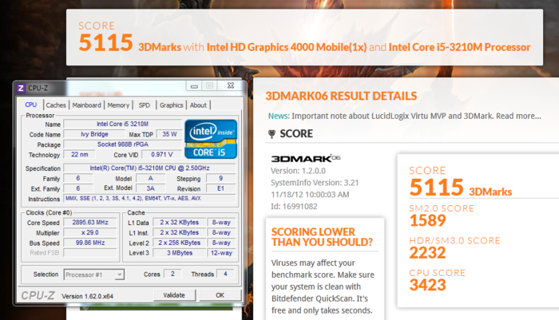Click the CPU score 3423
Viewport: 559px width, 320px height.
[427, 285]
